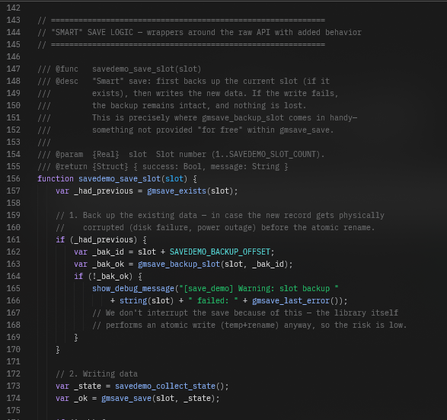Click gmsave_last_error call on line 166

click(291, 301)
